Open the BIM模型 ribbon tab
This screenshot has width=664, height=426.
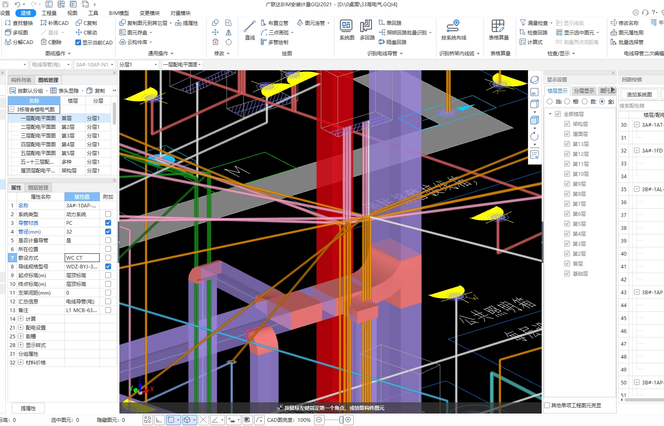point(119,13)
